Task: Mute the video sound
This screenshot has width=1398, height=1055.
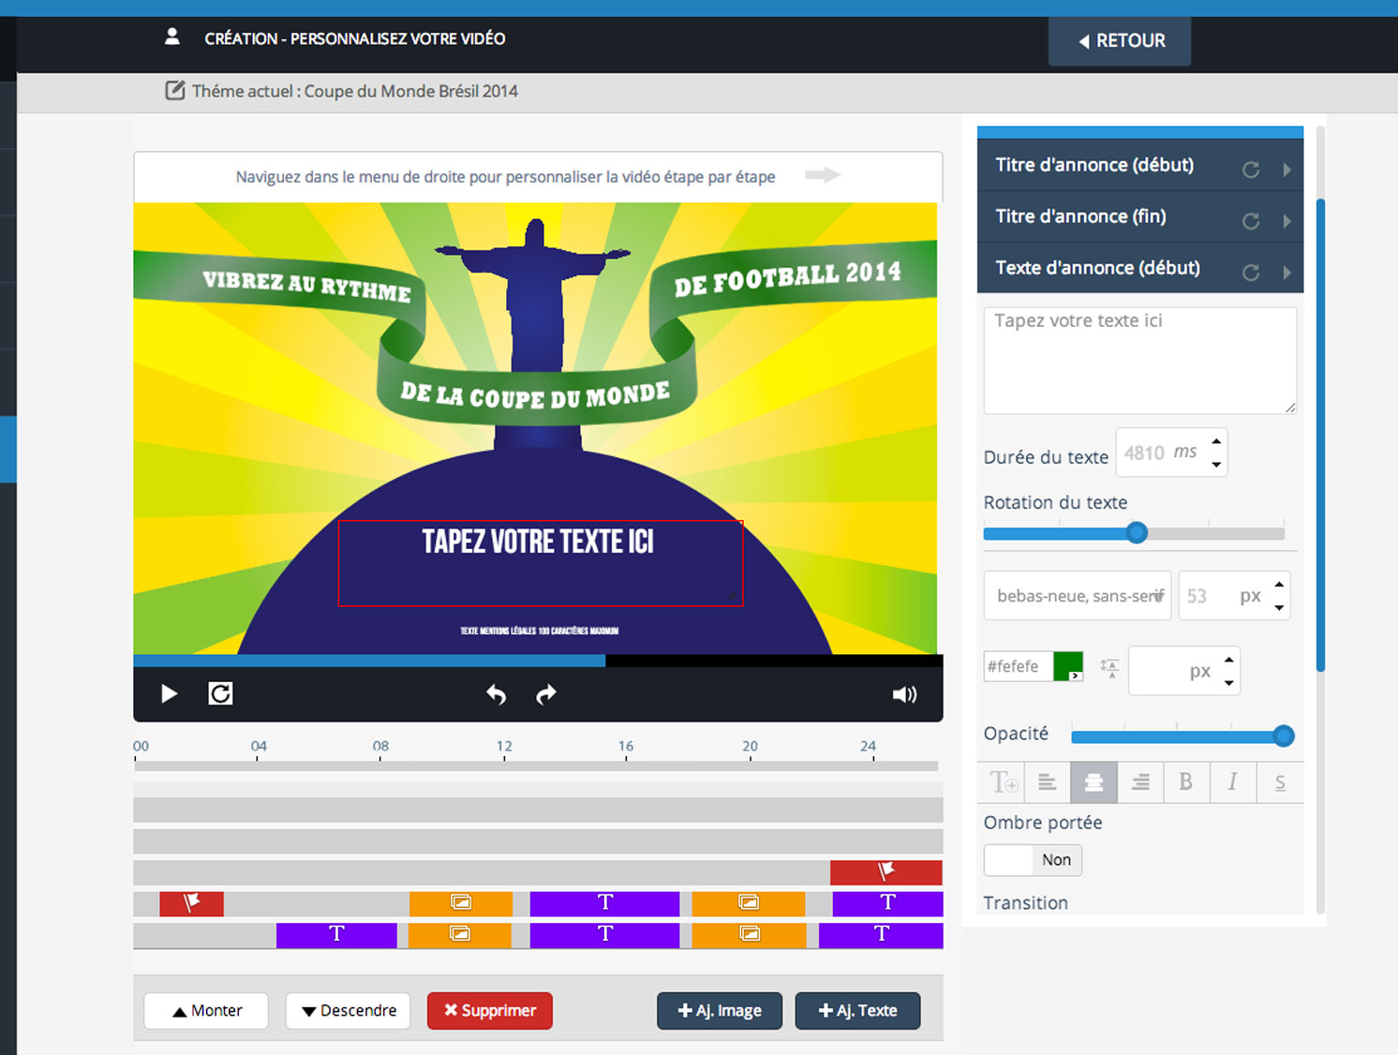Action: (x=904, y=694)
